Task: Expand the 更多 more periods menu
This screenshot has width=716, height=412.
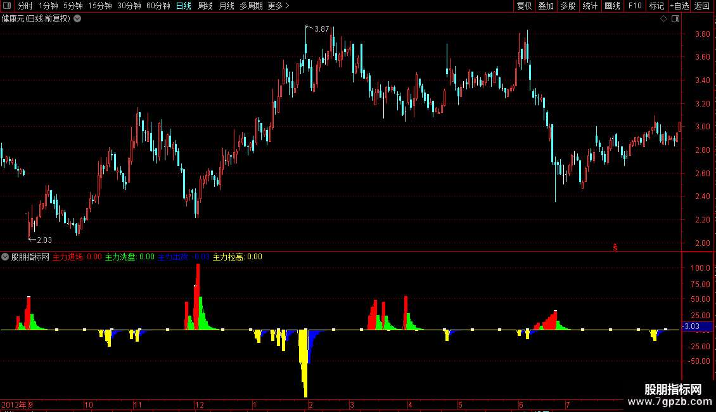Action: [278, 6]
